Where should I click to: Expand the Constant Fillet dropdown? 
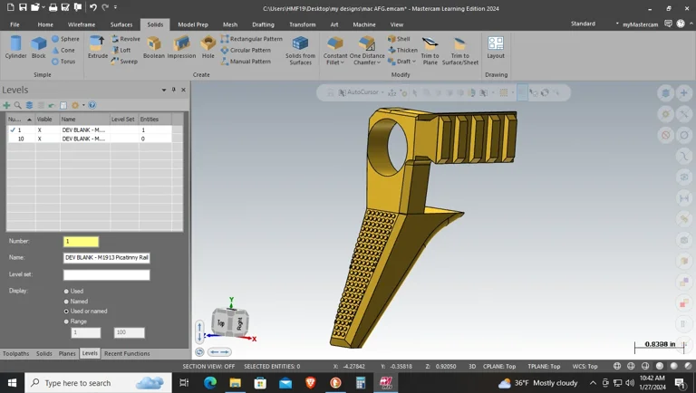click(343, 62)
